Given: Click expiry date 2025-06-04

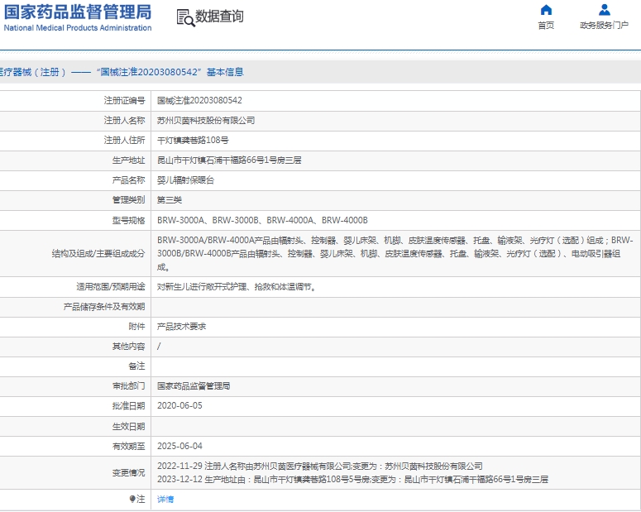Looking at the screenshot, I should tap(179, 446).
